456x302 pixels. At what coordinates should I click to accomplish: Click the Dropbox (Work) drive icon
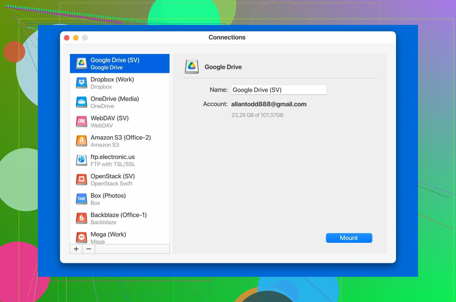point(81,83)
